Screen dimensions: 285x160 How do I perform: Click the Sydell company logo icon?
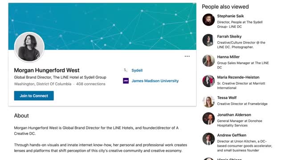(x=126, y=70)
